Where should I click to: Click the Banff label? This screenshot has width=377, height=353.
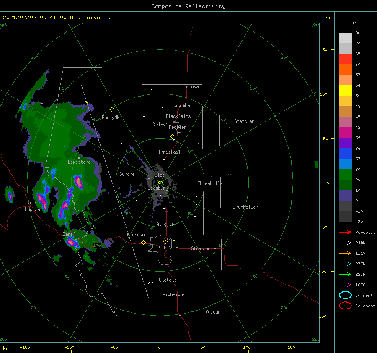click(x=69, y=234)
